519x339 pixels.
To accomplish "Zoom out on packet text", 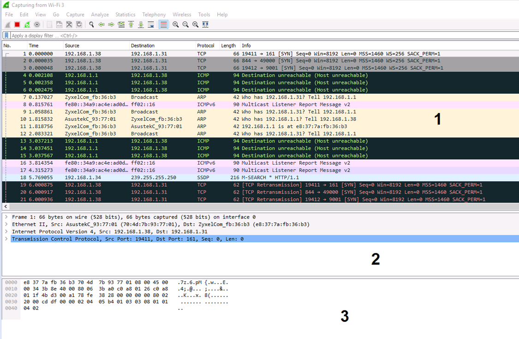I will [x=186, y=24].
